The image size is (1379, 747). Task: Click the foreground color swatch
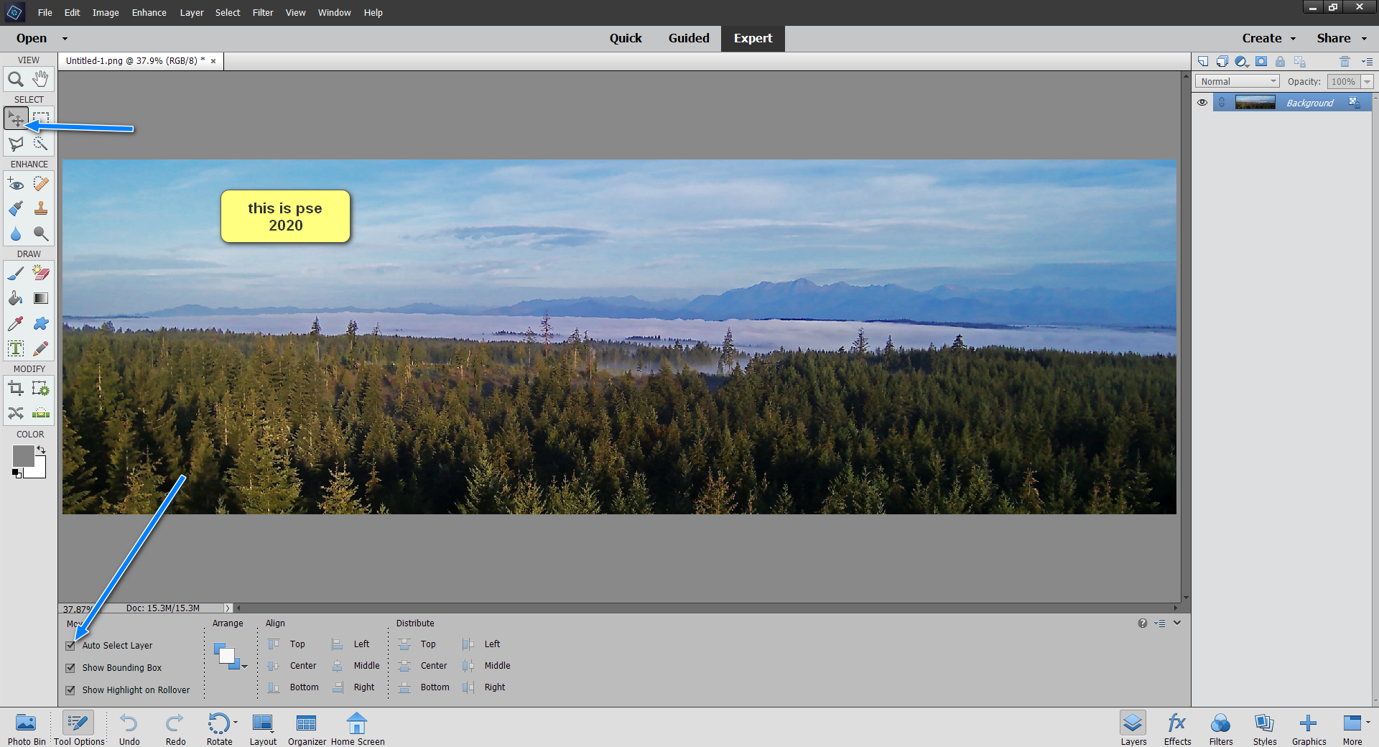click(x=22, y=455)
